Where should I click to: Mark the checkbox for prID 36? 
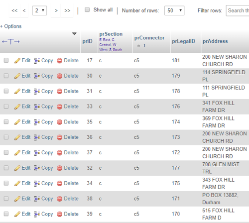click(6, 137)
